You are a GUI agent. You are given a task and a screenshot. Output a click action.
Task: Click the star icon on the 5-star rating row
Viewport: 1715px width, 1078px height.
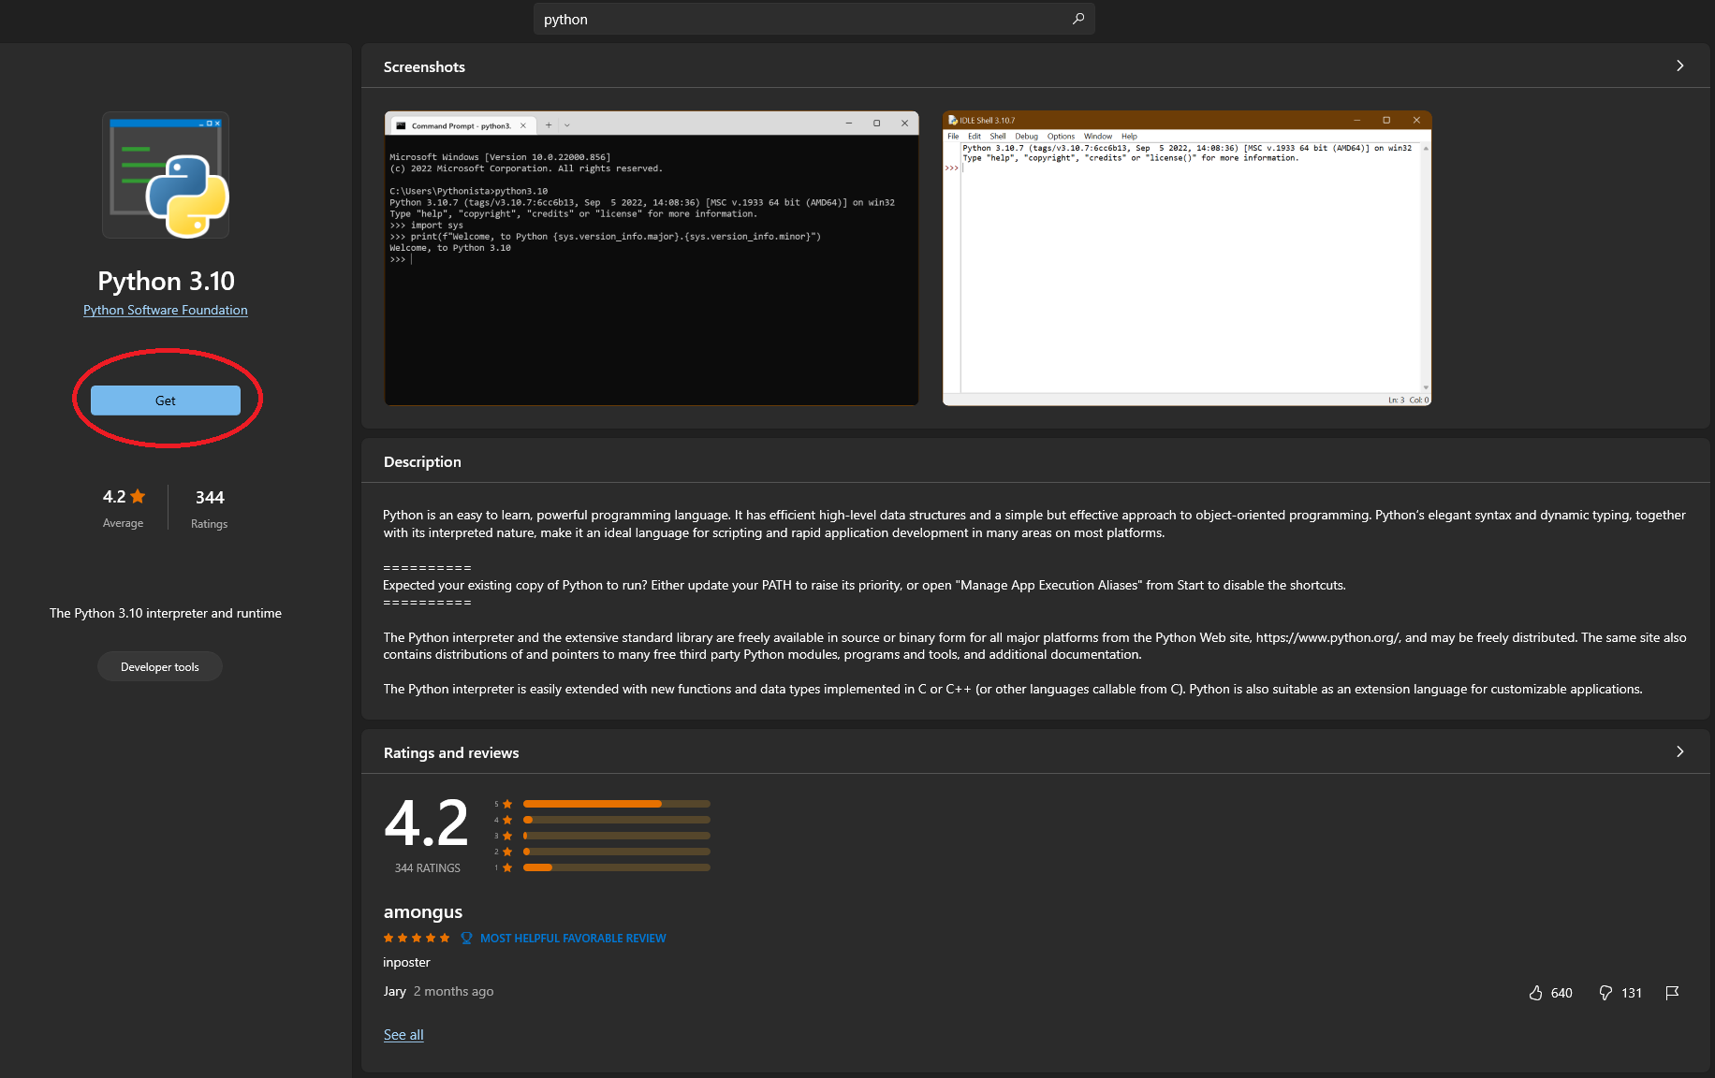tap(506, 803)
